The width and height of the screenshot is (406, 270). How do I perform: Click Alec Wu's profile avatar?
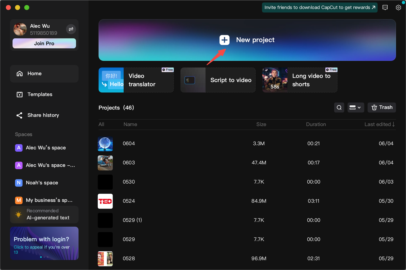20,29
